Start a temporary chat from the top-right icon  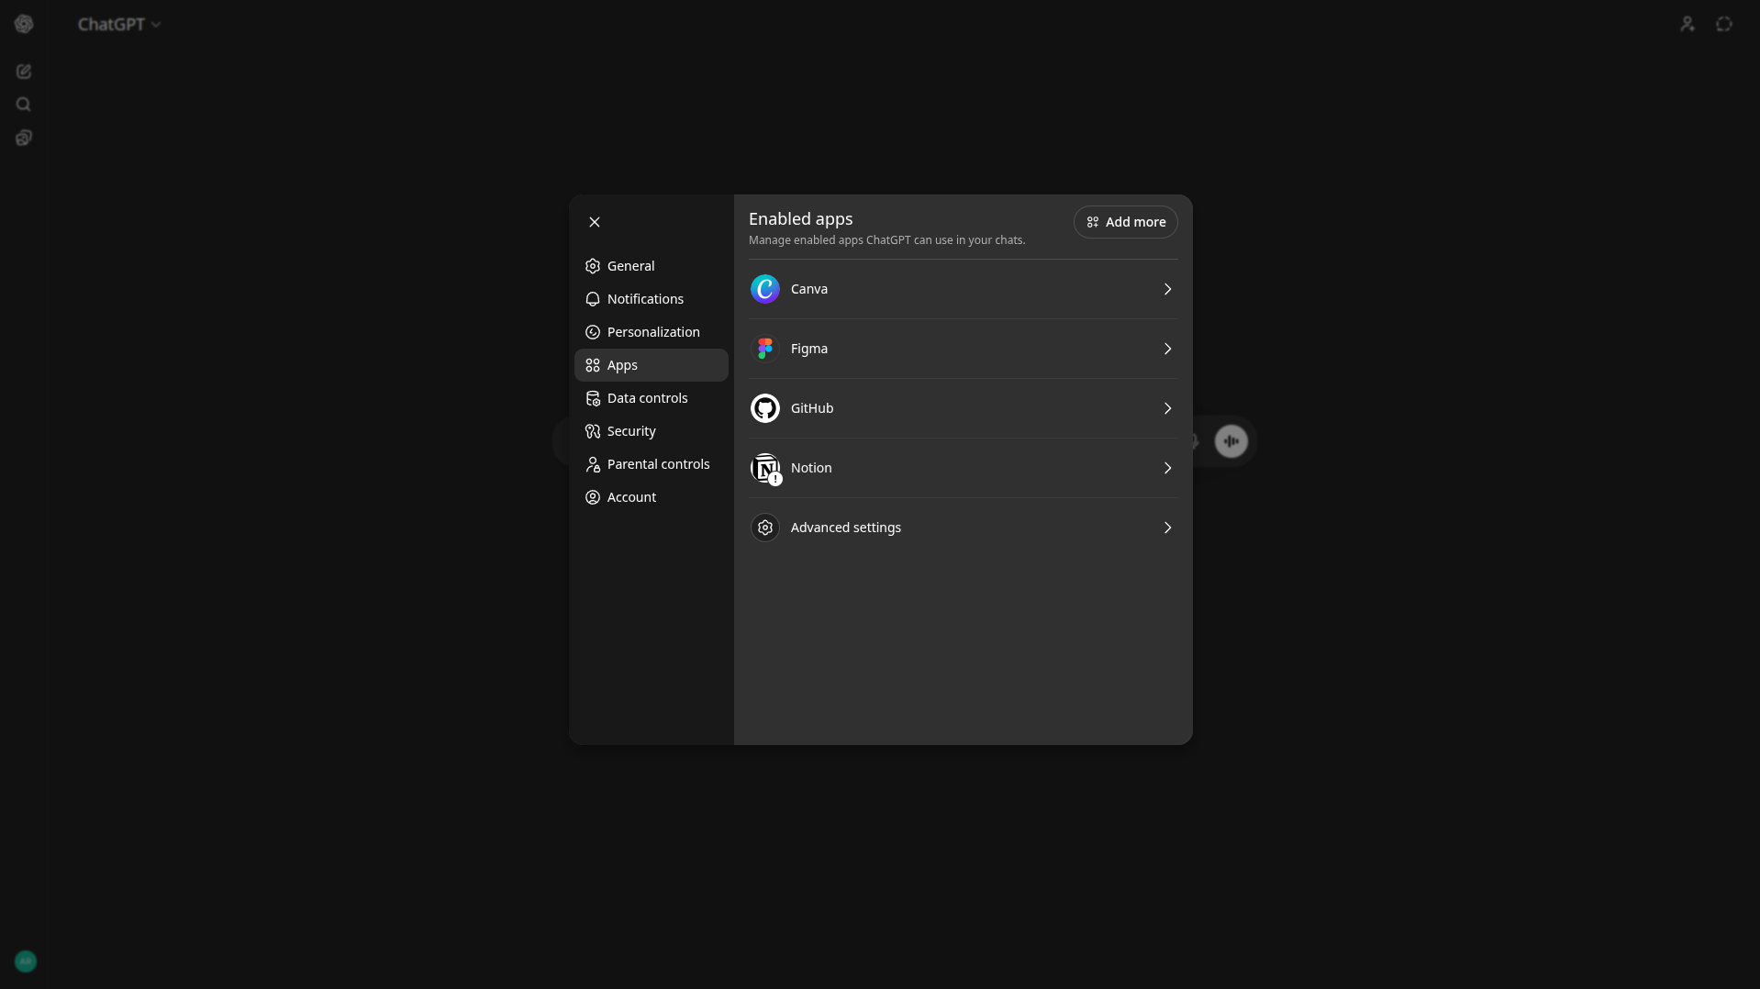(x=1725, y=24)
